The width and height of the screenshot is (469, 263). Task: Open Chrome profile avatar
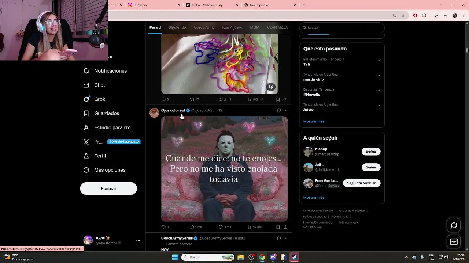pyautogui.click(x=455, y=15)
